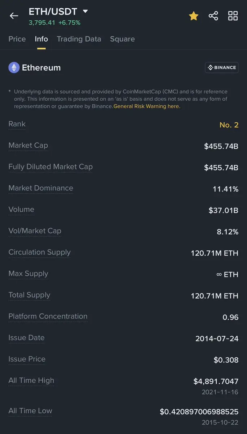Viewport: 247px width, 434px height.
Task: Tap the Circulation Supply label
Action: [39, 252]
